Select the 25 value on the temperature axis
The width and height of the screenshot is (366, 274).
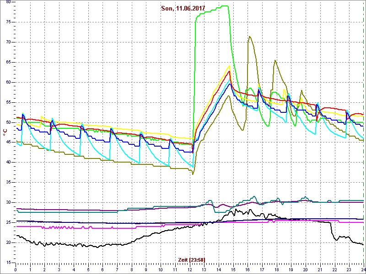pos(8,223)
